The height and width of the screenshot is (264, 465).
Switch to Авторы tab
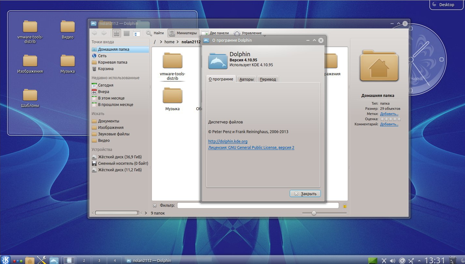pos(246,79)
